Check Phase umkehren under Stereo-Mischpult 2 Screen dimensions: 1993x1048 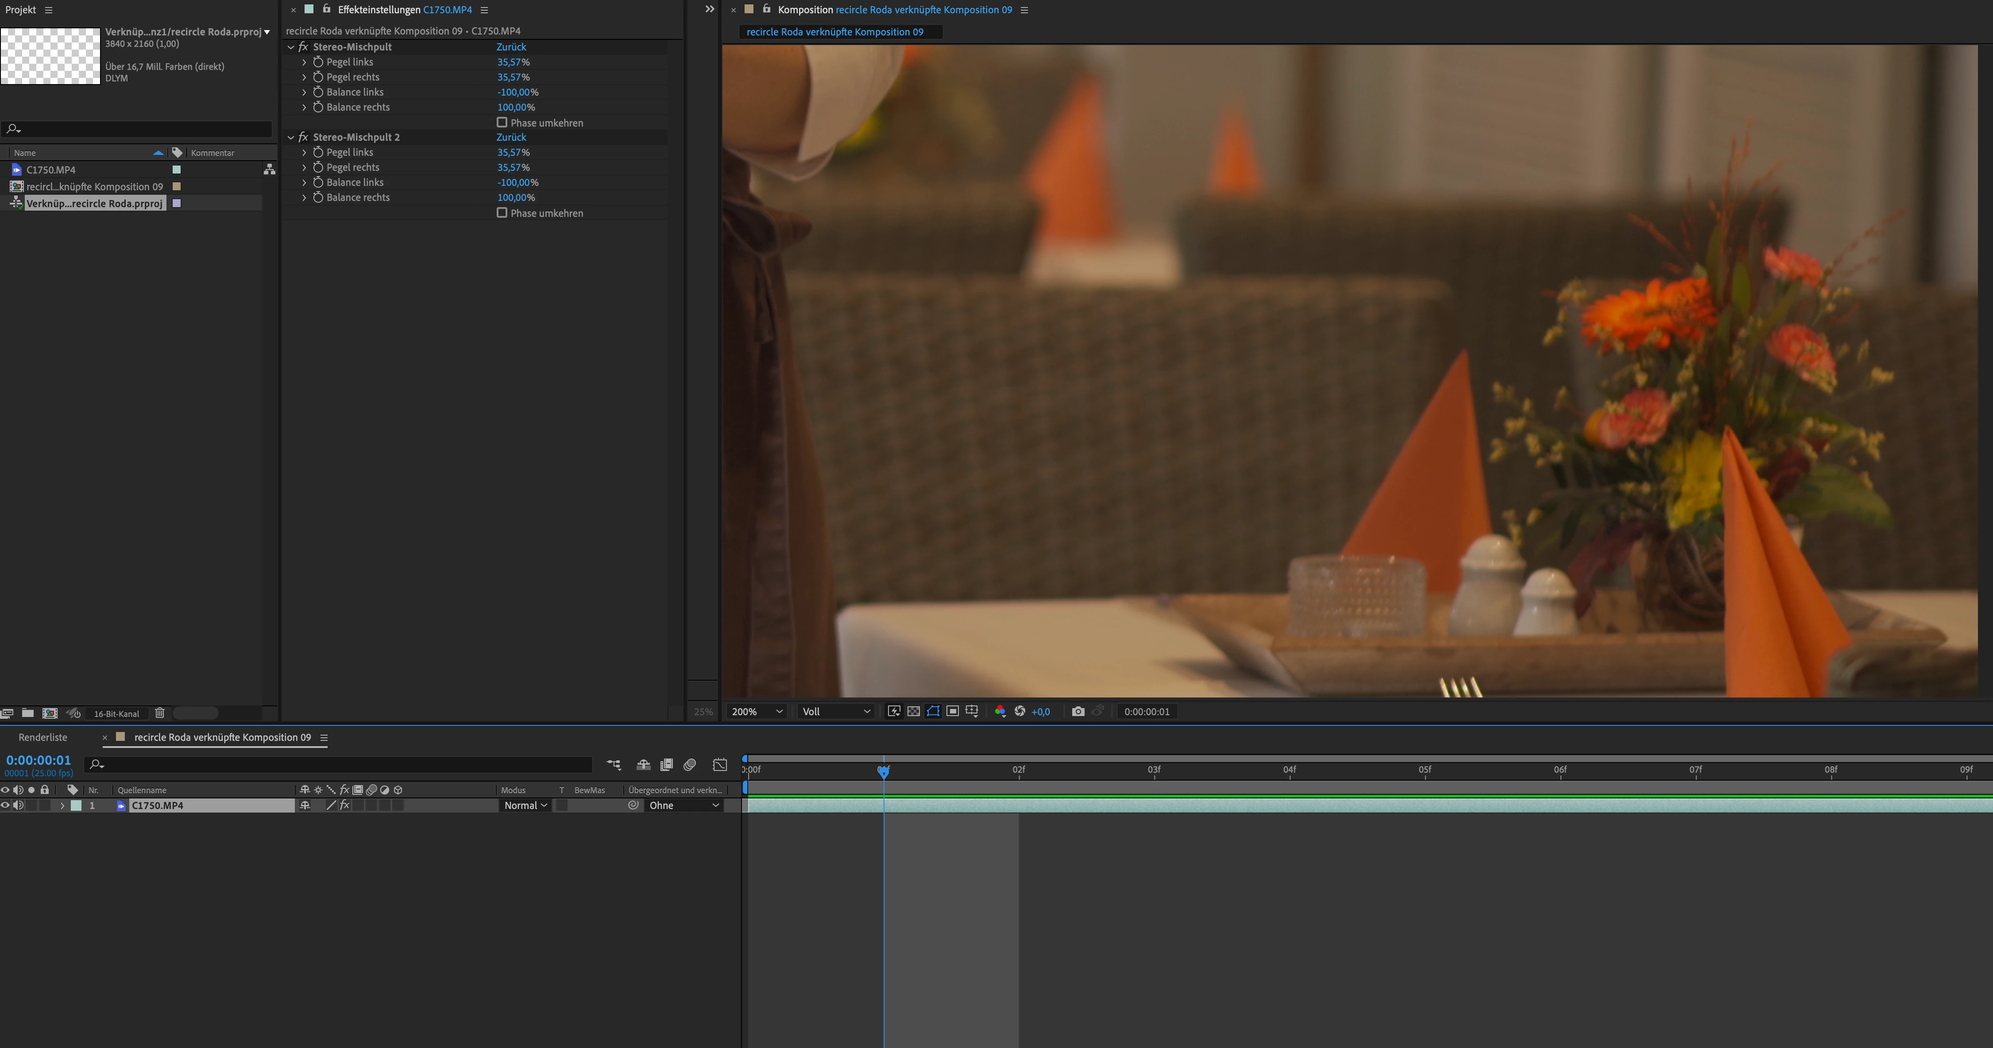[502, 213]
